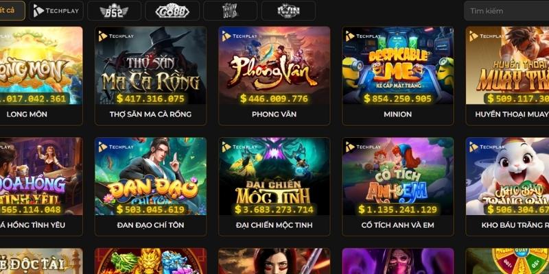Click the ĐAN ĐẠO CHÍ TÔN title label
The image size is (549, 274).
150,225
